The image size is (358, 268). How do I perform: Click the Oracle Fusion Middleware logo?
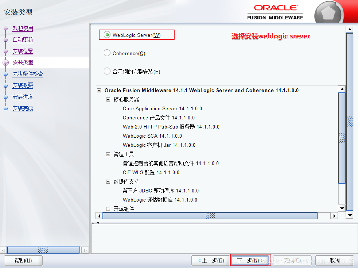click(x=275, y=12)
